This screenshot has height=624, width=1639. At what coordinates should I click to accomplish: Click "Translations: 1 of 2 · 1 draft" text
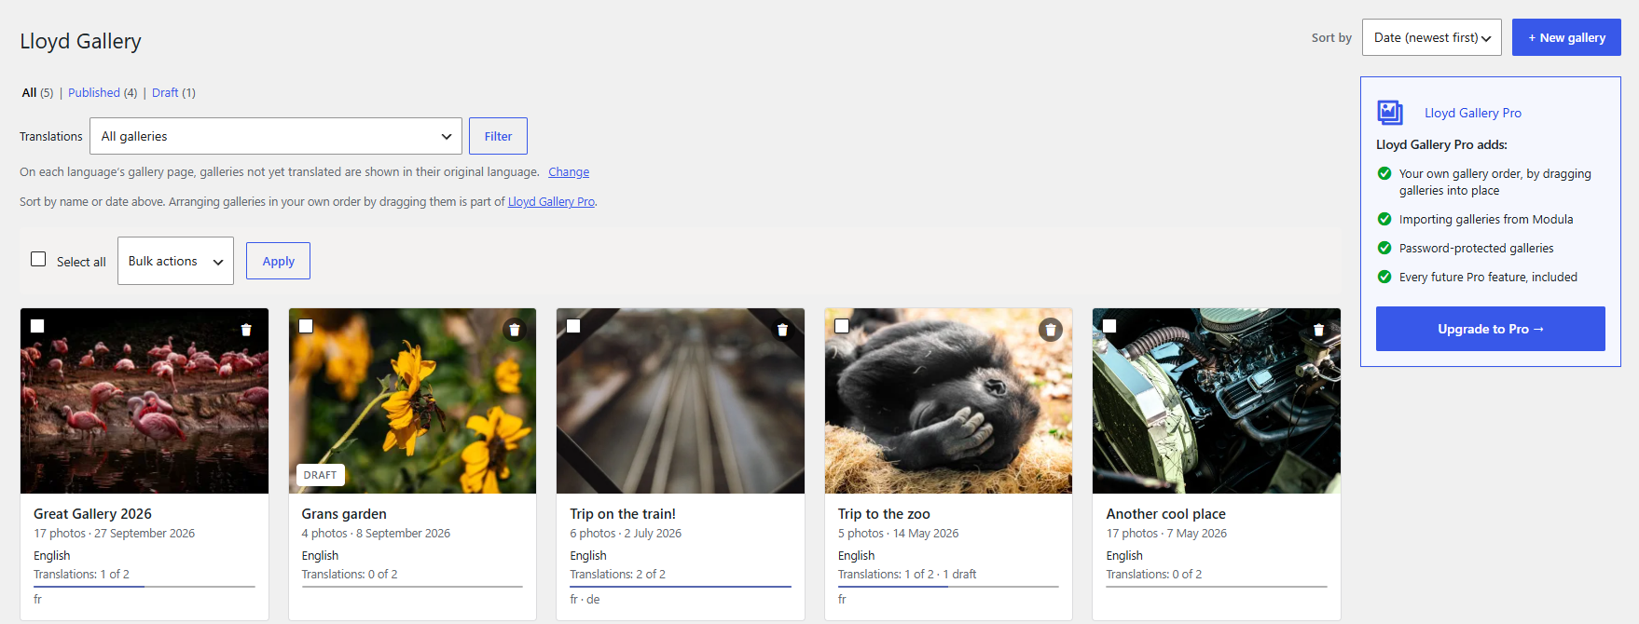tap(907, 575)
